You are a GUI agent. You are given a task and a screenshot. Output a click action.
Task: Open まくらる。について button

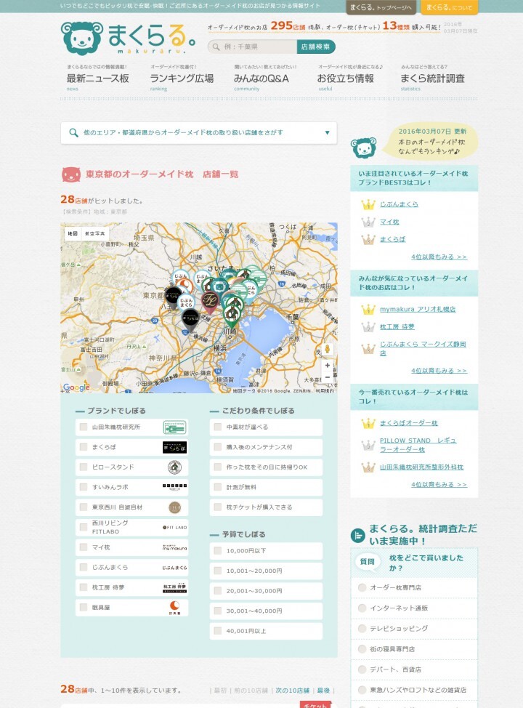450,7
